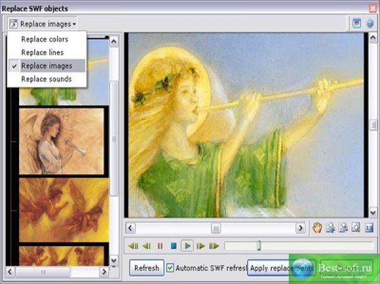
Task: Click thumbnail list scroll right arrow
Action: [x=104, y=271]
